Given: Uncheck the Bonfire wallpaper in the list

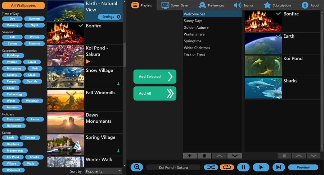Looking at the screenshot, I should pyautogui.click(x=81, y=26).
